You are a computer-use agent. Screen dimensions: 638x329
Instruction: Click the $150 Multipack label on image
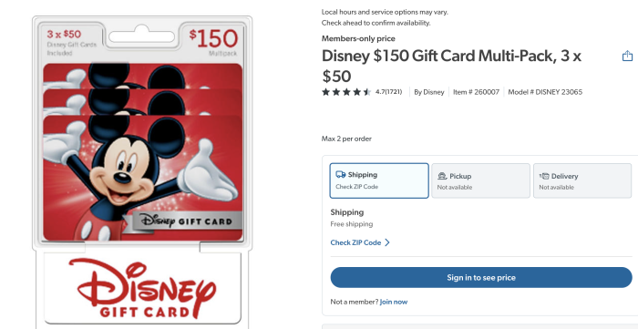tap(213, 42)
